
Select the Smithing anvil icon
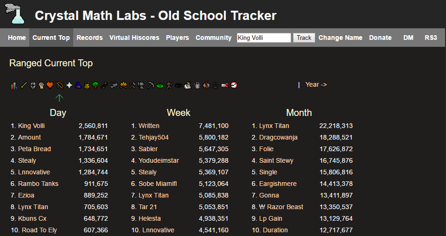click(x=141, y=85)
